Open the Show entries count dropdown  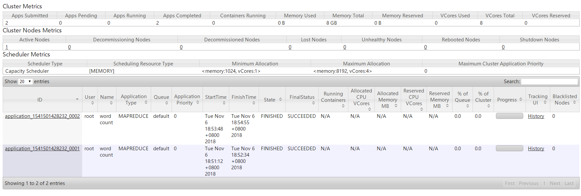[x=25, y=81]
